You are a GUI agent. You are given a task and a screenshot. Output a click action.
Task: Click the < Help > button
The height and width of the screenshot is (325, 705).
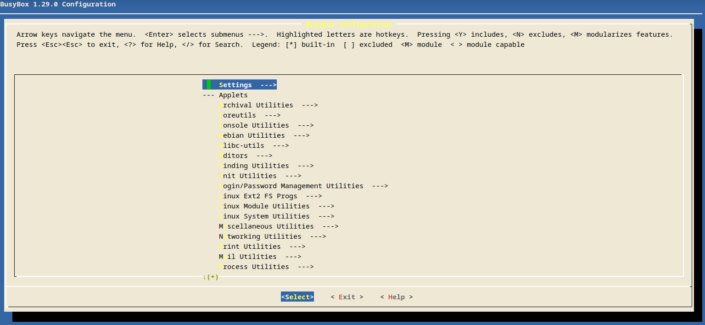click(x=397, y=297)
